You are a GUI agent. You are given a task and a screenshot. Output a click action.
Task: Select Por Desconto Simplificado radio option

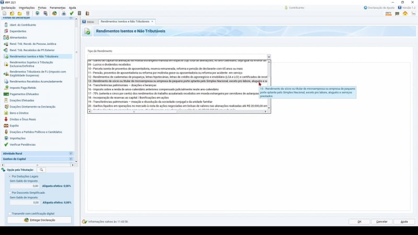tap(9, 193)
